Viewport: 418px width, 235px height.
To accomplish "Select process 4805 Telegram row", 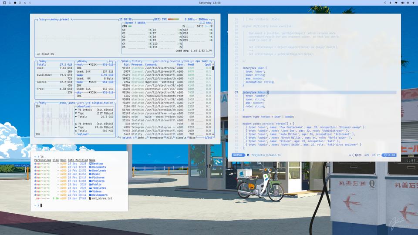I will coord(167,127).
